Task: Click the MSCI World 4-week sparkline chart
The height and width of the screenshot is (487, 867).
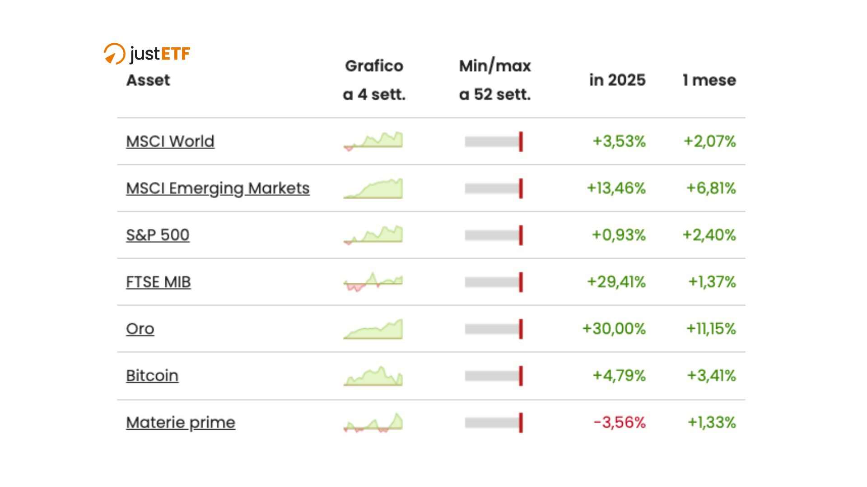Action: coord(373,141)
